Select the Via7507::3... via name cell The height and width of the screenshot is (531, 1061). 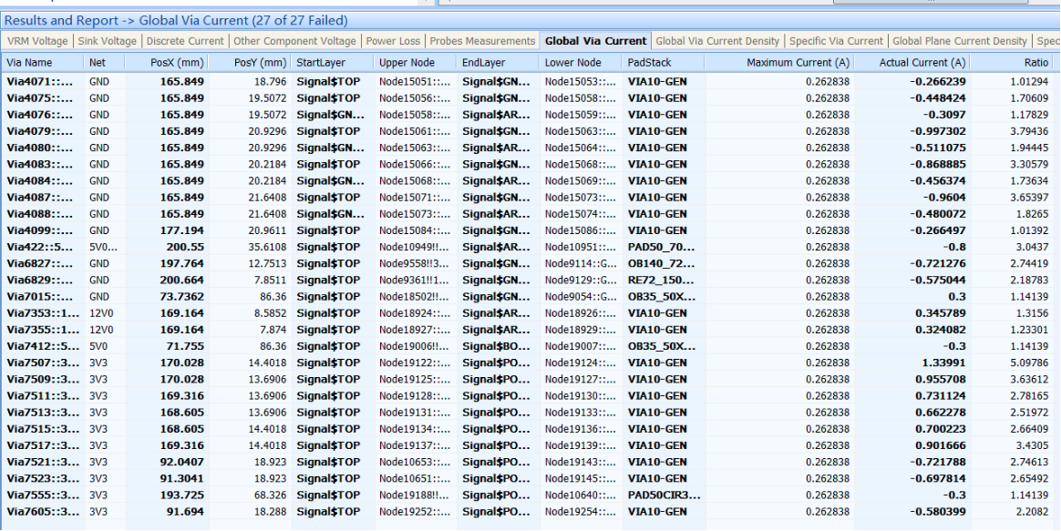(44, 363)
